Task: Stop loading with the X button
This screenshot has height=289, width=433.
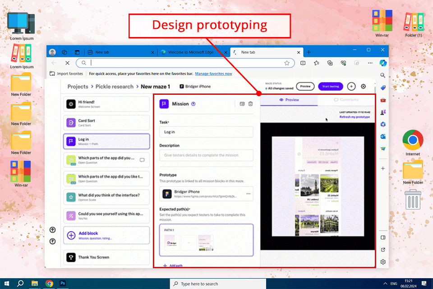Action: pyautogui.click(x=67, y=63)
